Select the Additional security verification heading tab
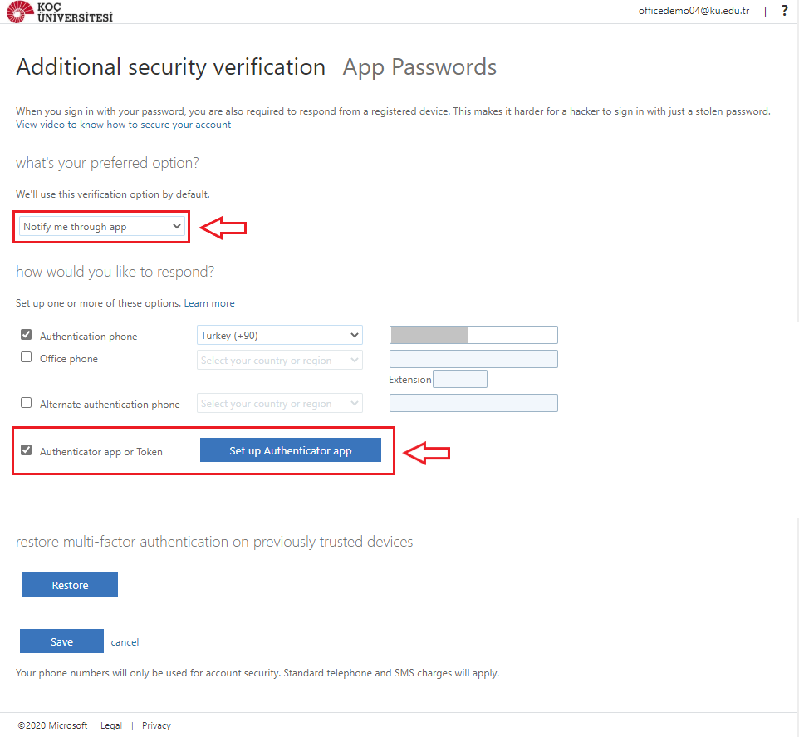 click(170, 67)
